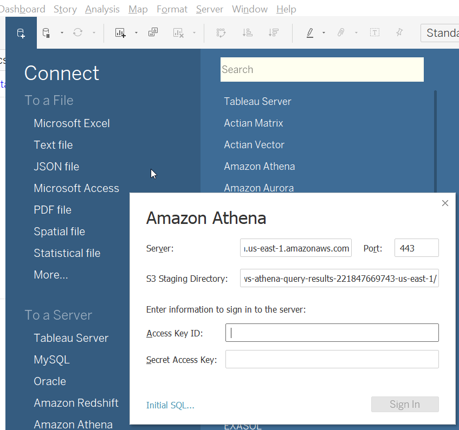
Task: Create a New Worksheet via its toolbar icon
Action: tap(119, 32)
